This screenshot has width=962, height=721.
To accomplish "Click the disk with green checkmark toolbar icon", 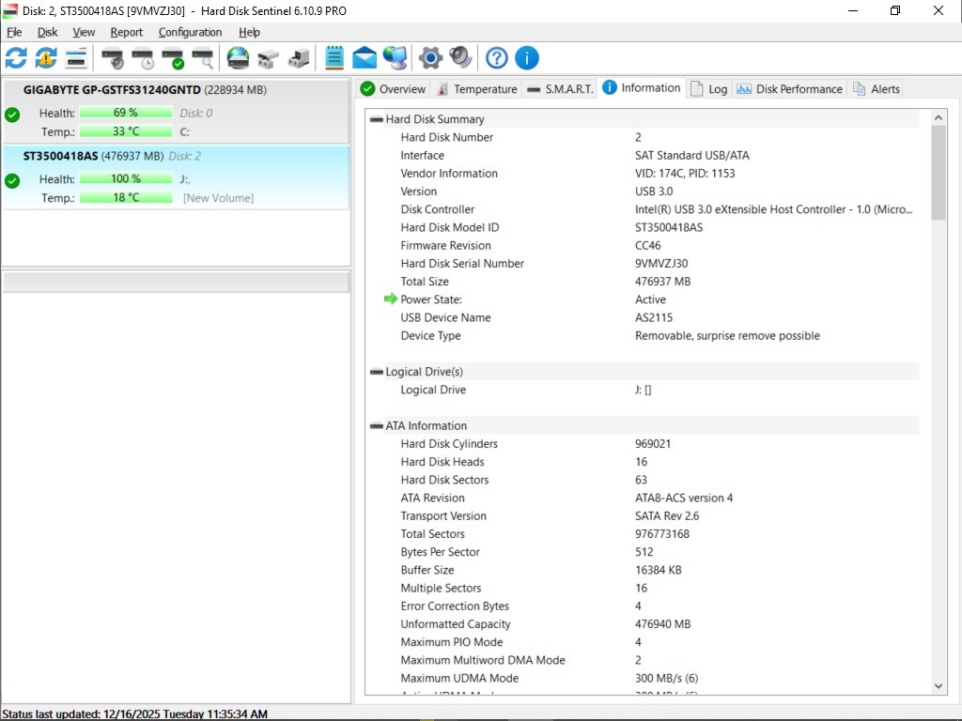I will pyautogui.click(x=173, y=58).
